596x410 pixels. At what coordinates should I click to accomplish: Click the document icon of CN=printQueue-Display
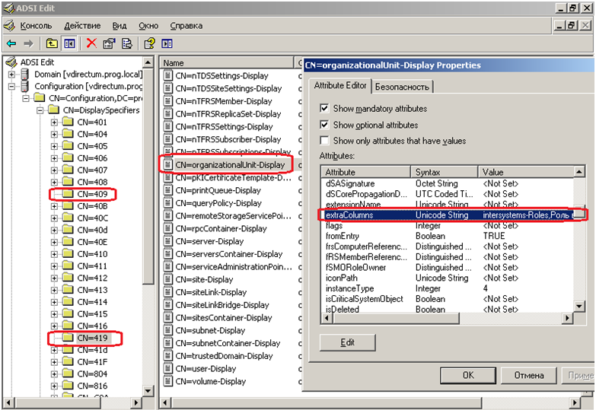[x=167, y=190]
